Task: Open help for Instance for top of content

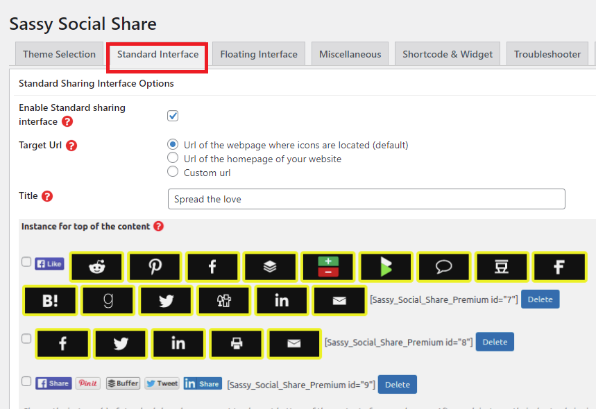Action: click(158, 226)
